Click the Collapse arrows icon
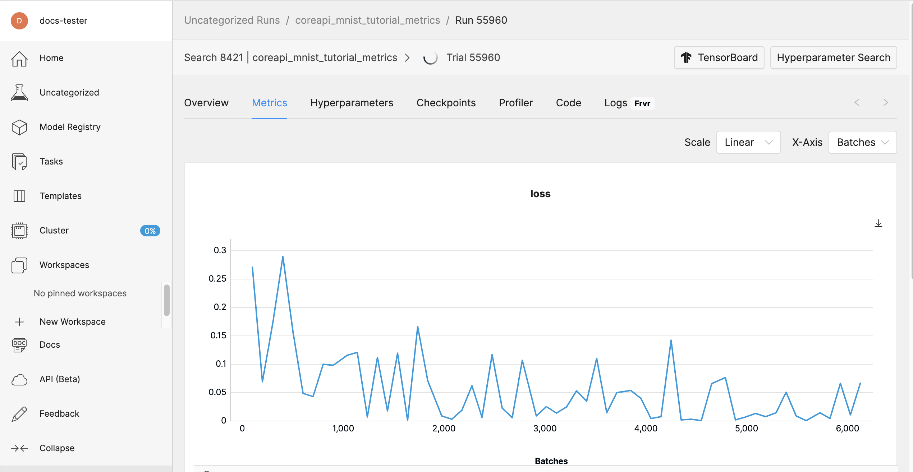The image size is (913, 472). point(19,448)
